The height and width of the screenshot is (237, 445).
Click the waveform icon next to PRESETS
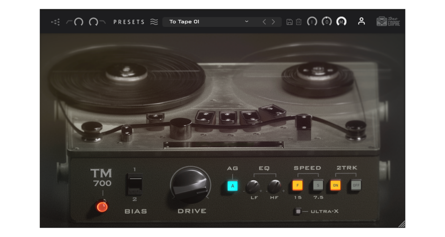point(154,21)
